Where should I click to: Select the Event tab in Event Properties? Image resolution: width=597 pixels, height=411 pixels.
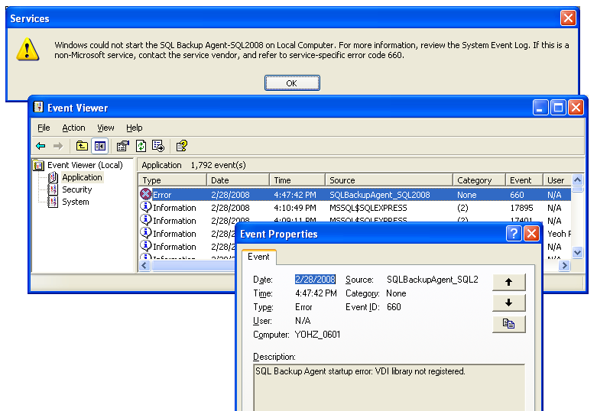click(x=259, y=257)
